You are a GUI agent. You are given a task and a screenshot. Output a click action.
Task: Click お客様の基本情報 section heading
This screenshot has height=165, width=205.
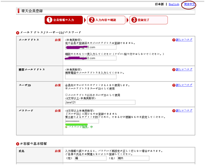pyautogui.click(x=33, y=144)
